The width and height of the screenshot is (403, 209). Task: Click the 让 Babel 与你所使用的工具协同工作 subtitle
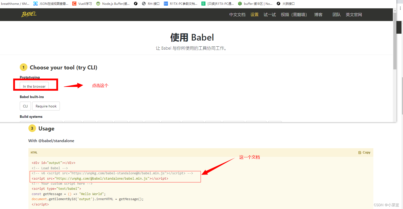tap(191, 48)
